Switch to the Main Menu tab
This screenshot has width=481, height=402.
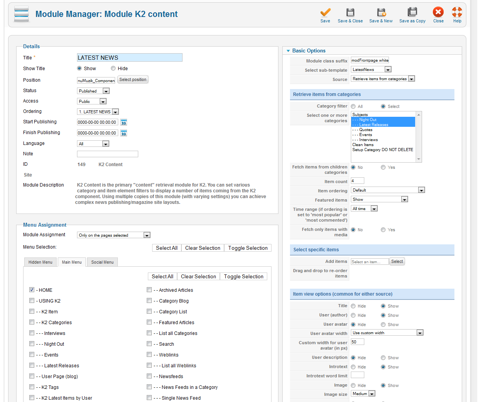(72, 262)
